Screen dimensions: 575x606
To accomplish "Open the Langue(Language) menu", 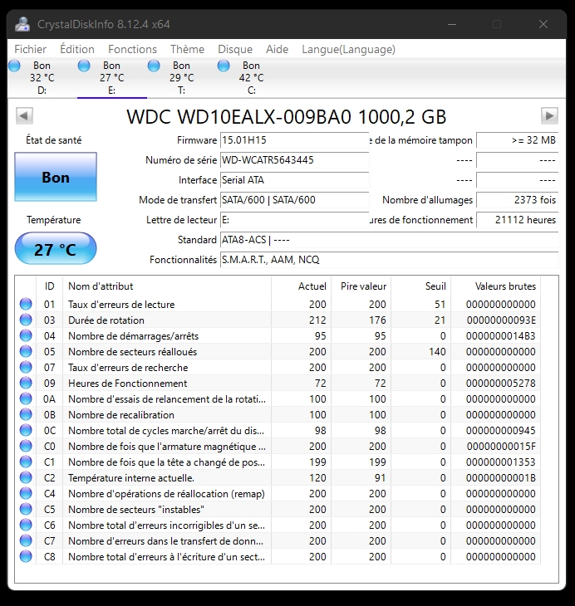I will (348, 49).
